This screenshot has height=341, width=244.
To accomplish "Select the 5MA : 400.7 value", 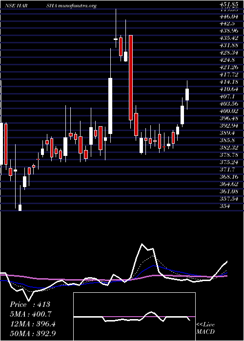I will (32, 315).
